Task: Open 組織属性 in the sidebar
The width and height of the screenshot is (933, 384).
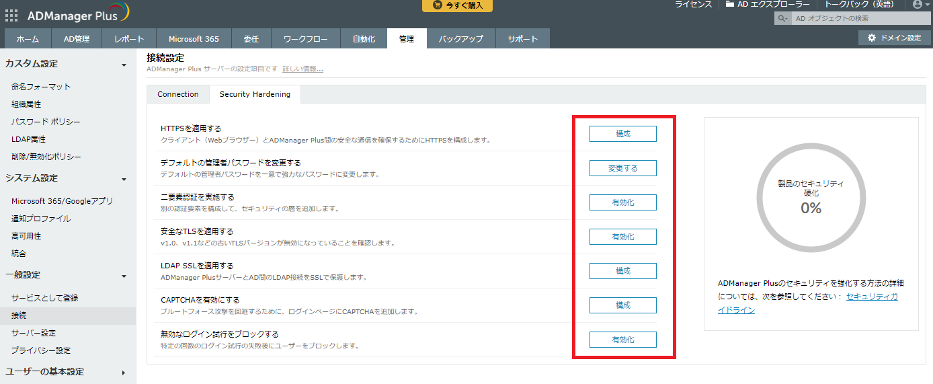Action: (x=26, y=104)
